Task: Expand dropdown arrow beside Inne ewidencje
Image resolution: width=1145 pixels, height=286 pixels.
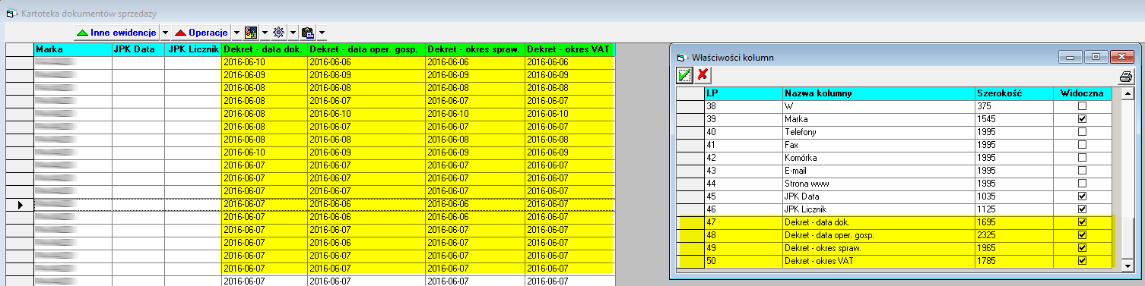Action: click(165, 33)
